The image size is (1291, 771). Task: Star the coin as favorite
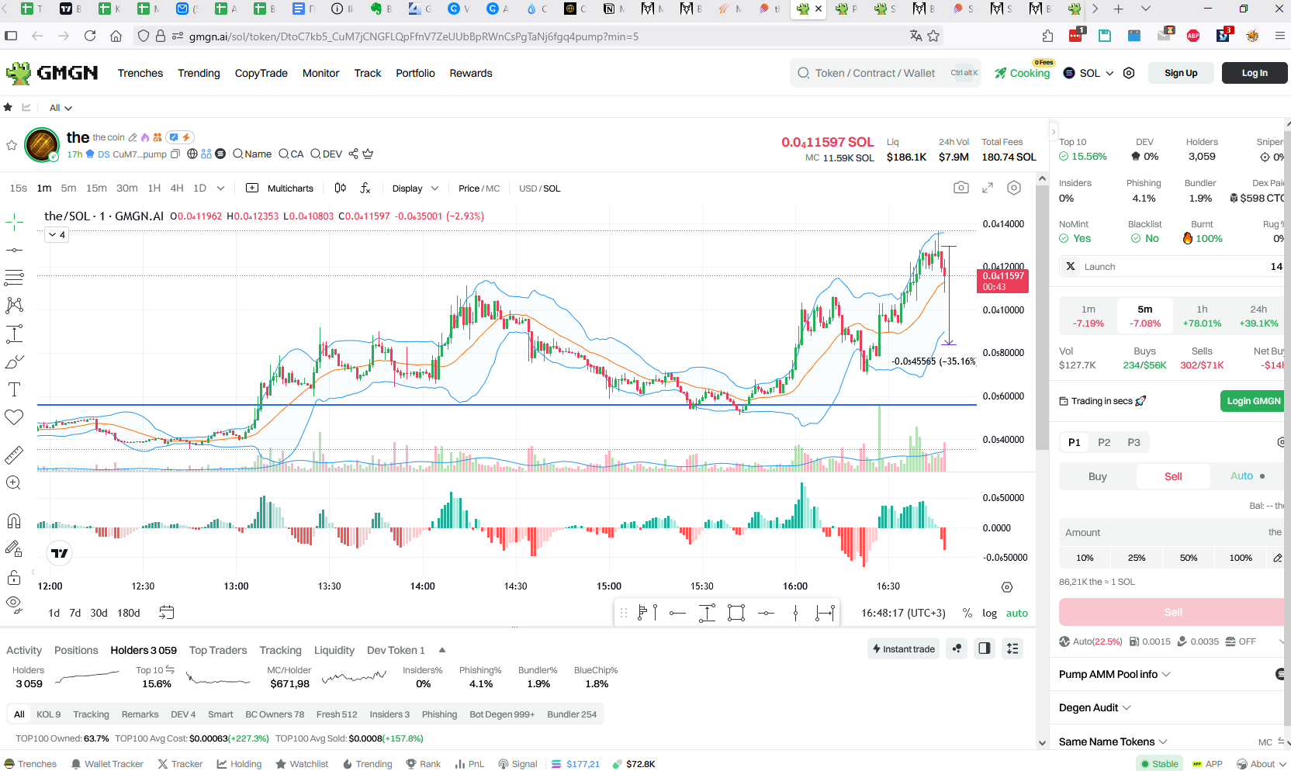[12, 145]
